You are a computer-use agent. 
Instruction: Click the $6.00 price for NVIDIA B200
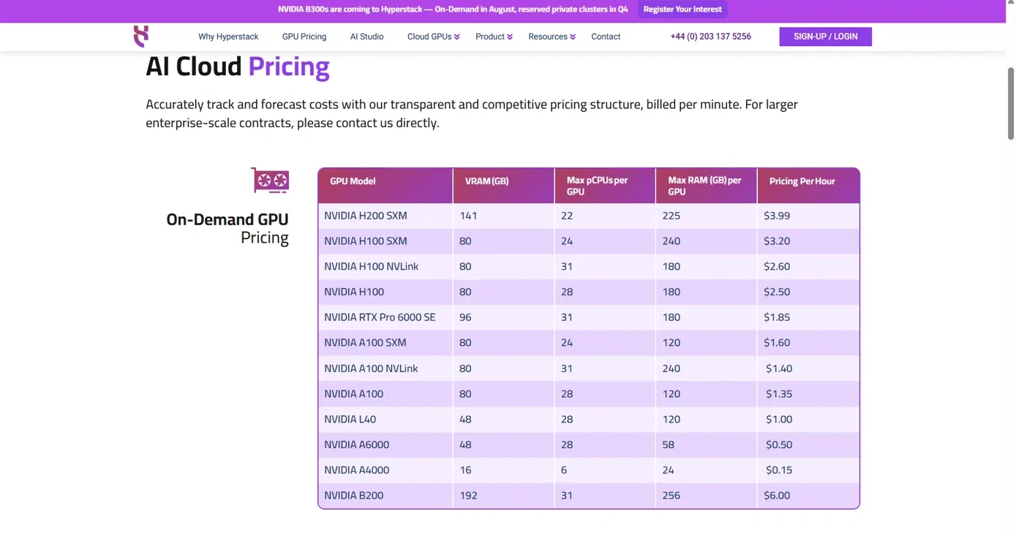coord(777,496)
